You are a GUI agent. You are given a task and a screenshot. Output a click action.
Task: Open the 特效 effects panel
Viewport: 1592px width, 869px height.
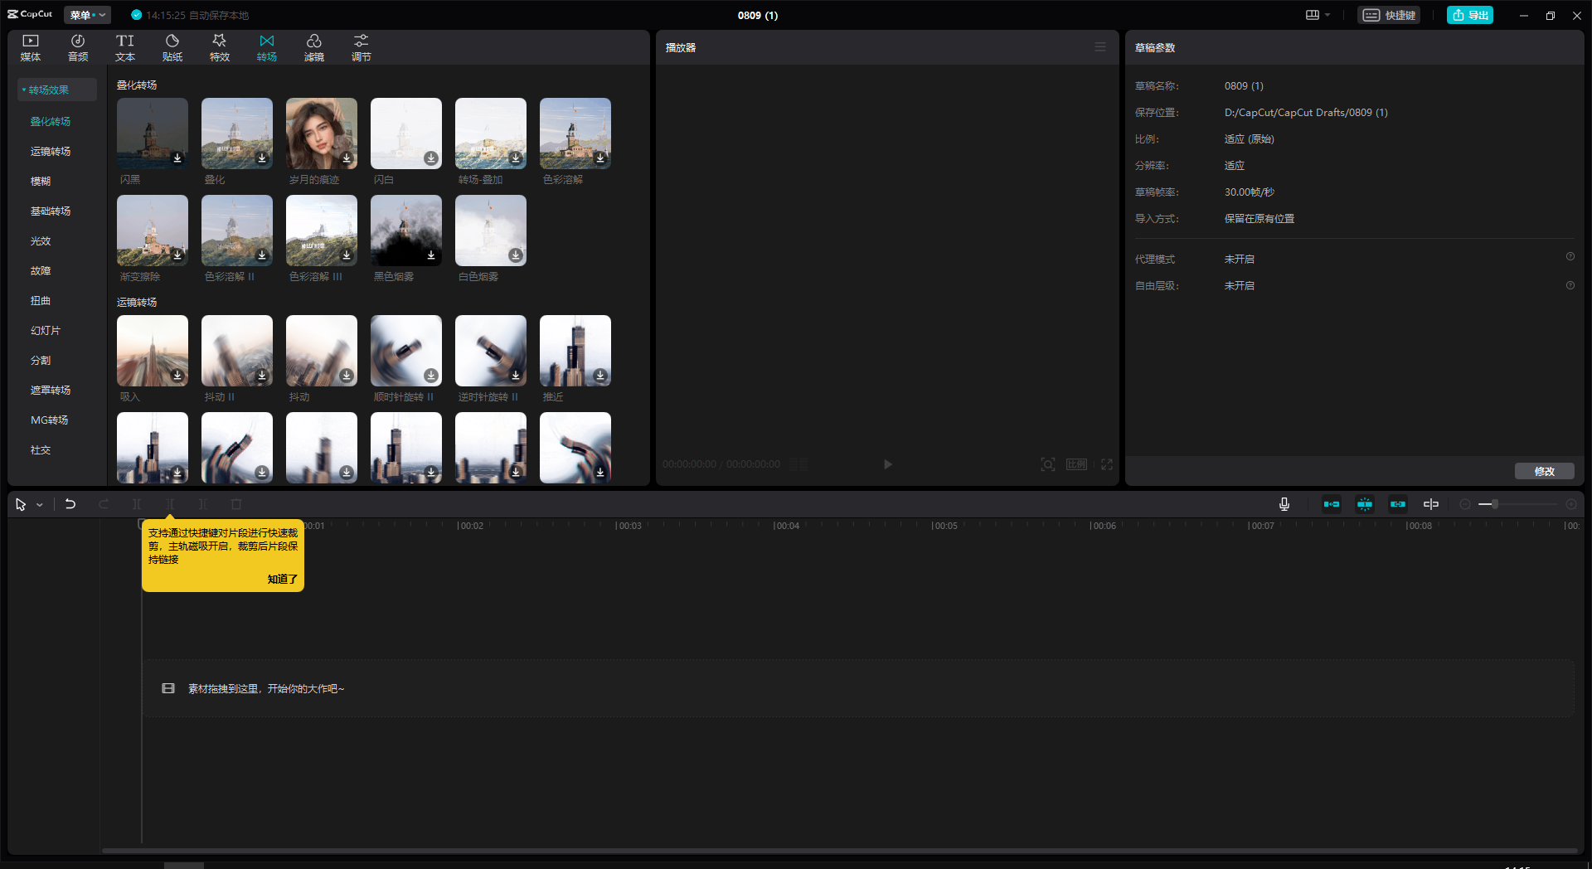pyautogui.click(x=220, y=47)
